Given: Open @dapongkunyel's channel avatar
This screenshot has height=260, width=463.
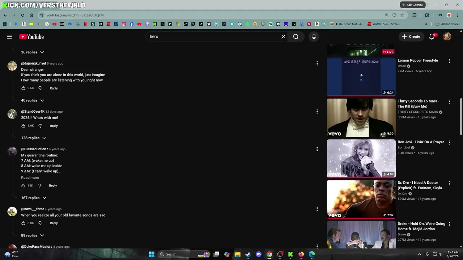Looking at the screenshot, I should tap(12, 66).
